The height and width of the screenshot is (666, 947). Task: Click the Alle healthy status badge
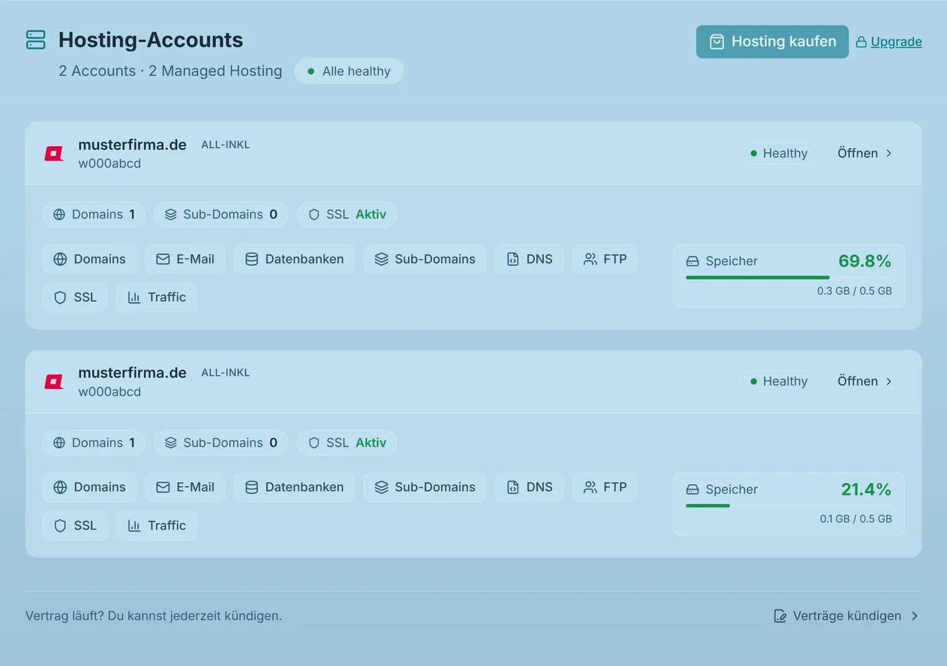[349, 71]
